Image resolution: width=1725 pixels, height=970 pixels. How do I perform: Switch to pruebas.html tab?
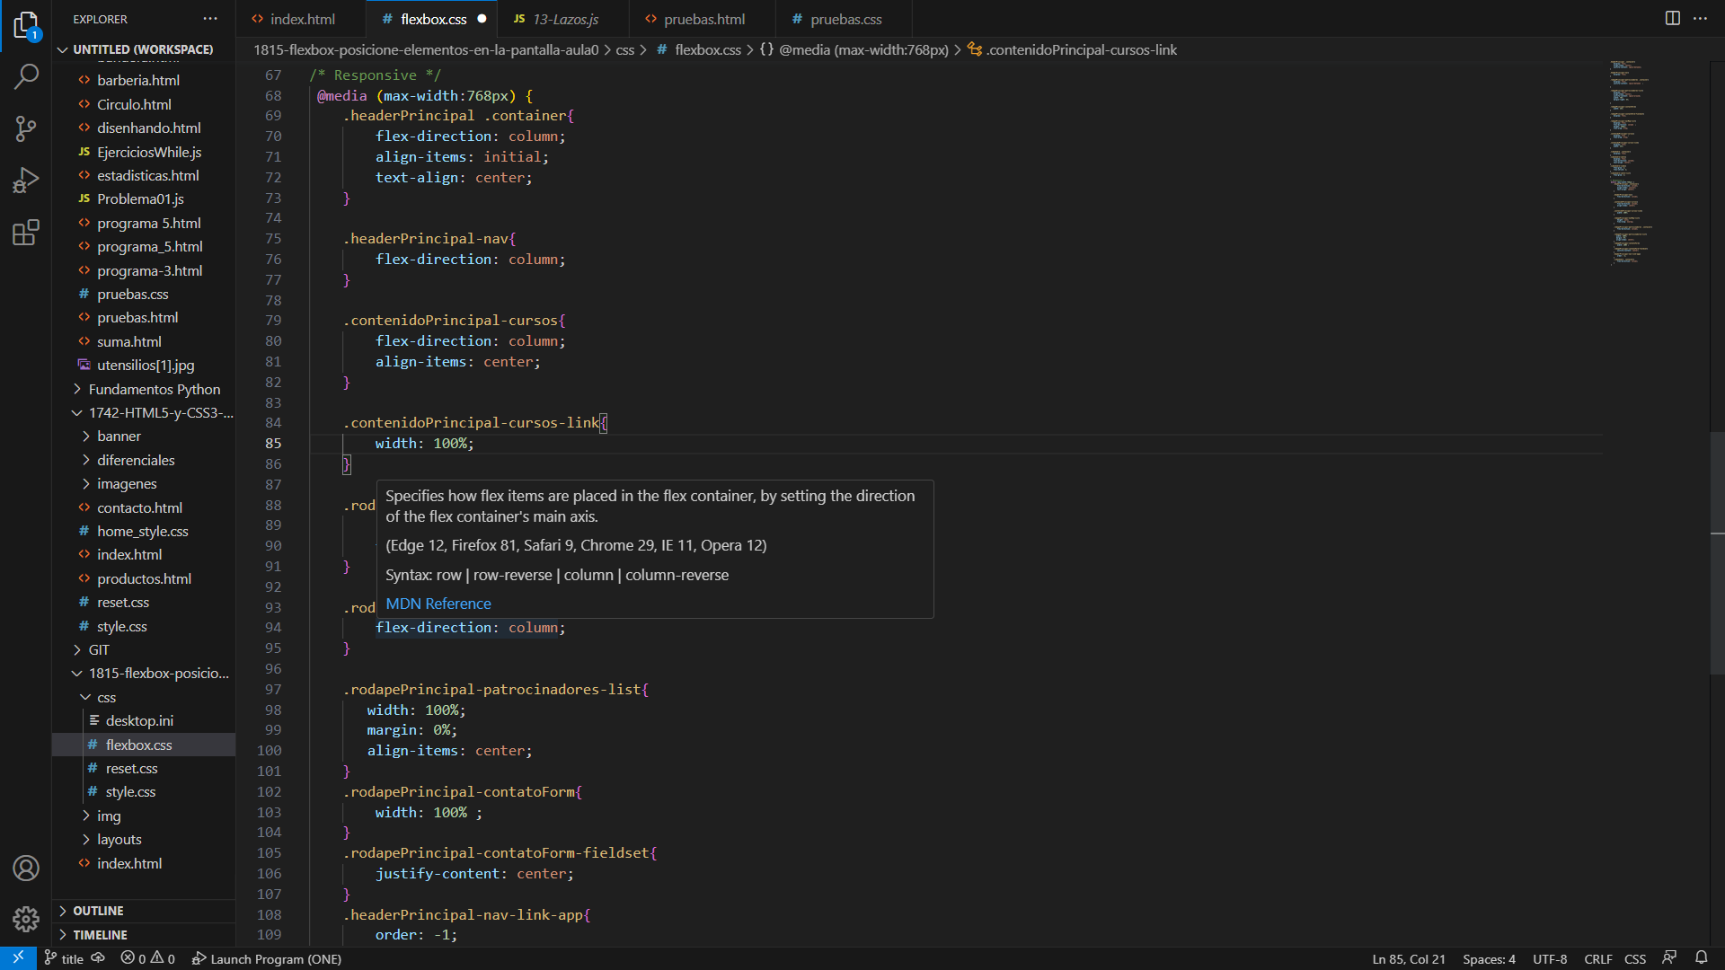[703, 19]
